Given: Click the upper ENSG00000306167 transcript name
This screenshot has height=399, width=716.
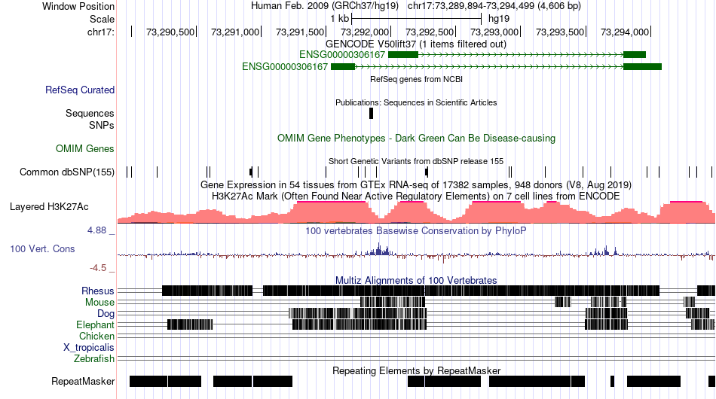Looking at the screenshot, I should coord(342,55).
